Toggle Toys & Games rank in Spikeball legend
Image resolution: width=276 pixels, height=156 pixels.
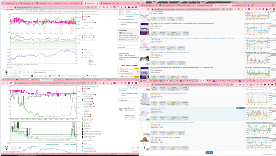pos(87,125)
